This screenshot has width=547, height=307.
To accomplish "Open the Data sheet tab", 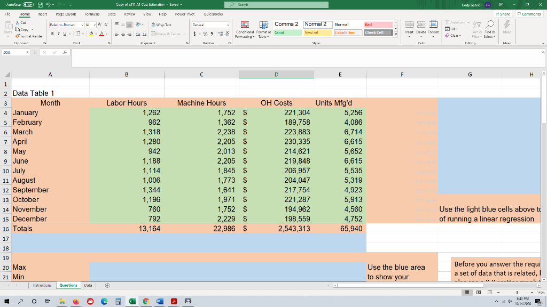I will click(x=88, y=285).
